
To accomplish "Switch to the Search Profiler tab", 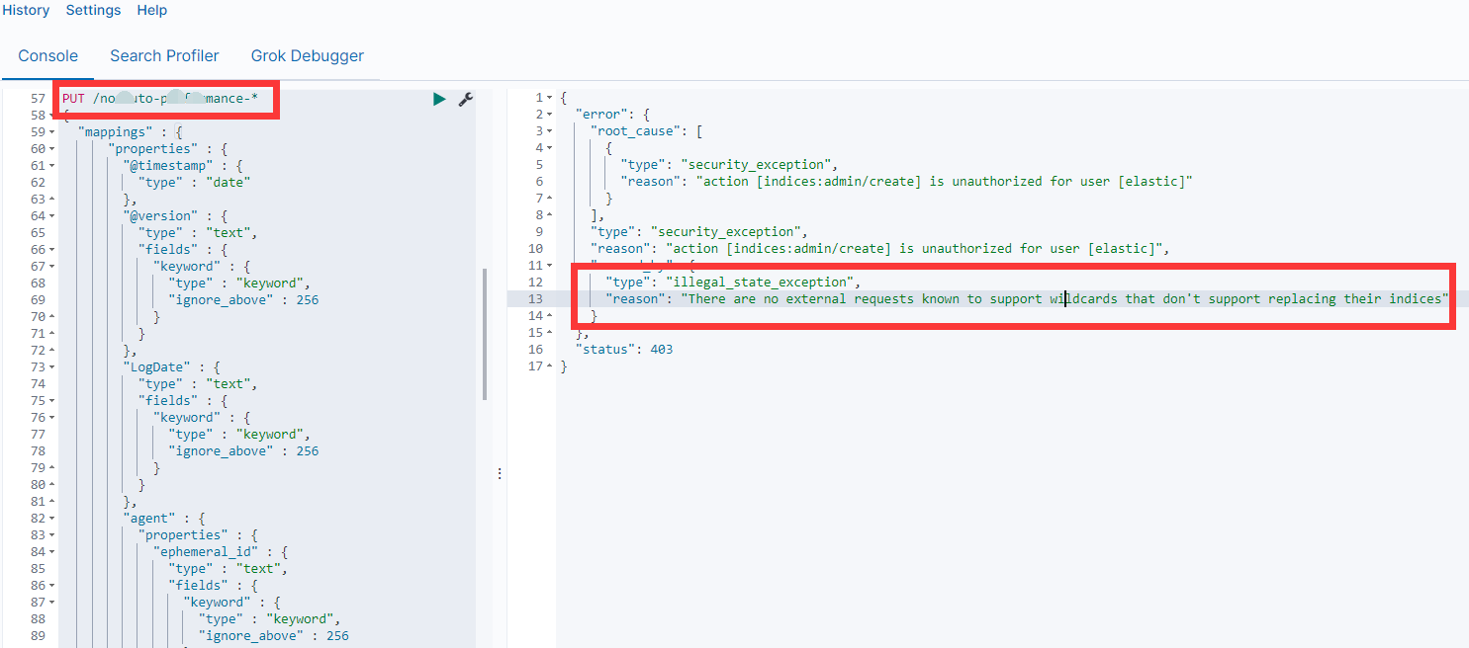I will pos(164,56).
